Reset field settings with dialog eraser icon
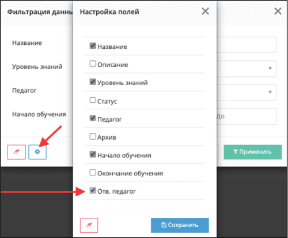 [x=89, y=225]
